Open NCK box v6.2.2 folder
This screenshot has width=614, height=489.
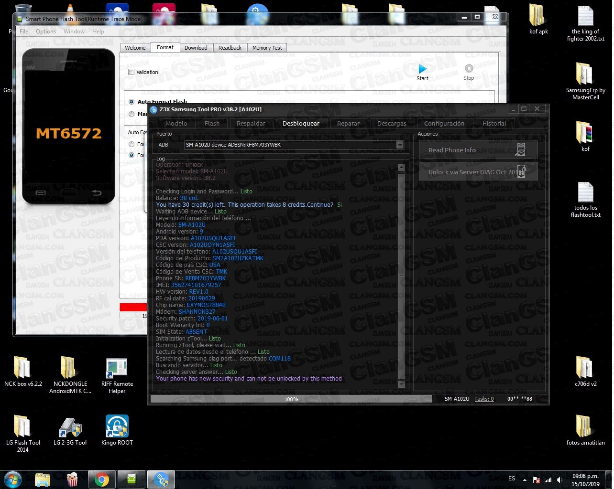tap(22, 372)
